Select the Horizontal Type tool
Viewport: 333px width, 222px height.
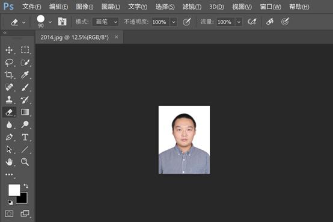25,137
